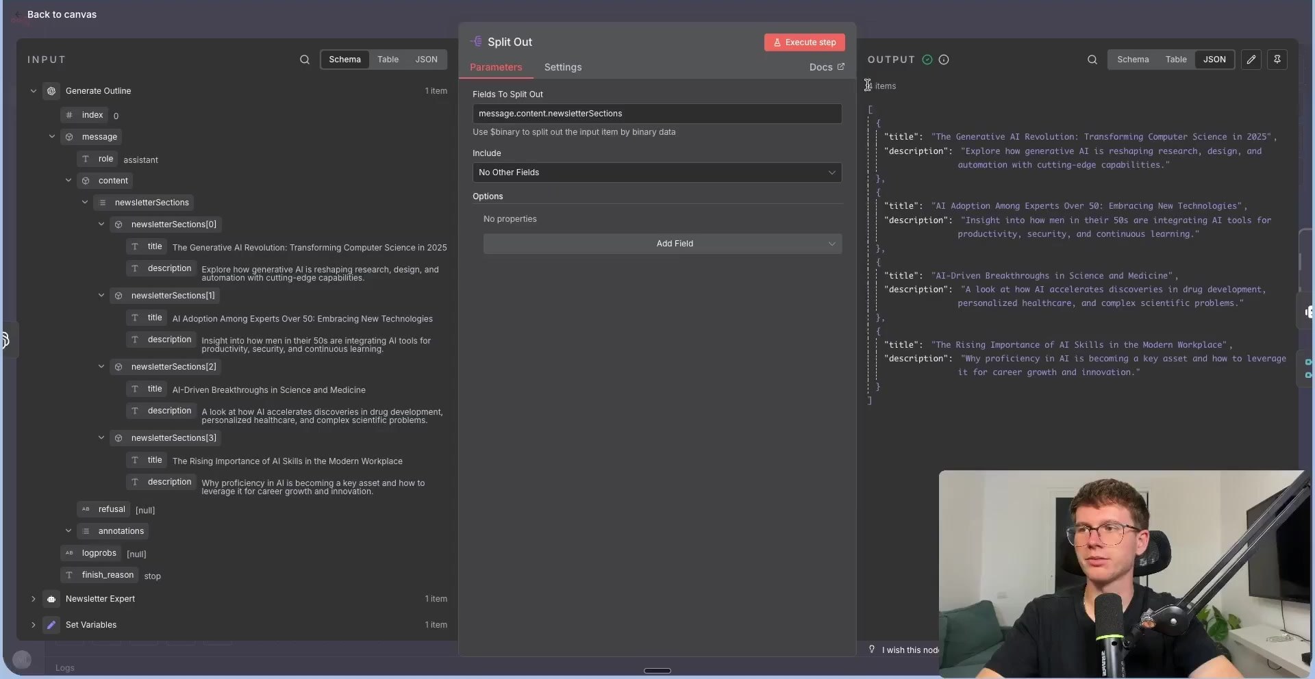This screenshot has width=1315, height=679.
Task: Collapse newsletterSections[1] entry
Action: click(x=101, y=295)
